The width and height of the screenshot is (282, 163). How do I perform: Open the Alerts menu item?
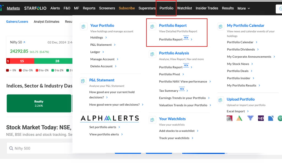[x=55, y=8]
